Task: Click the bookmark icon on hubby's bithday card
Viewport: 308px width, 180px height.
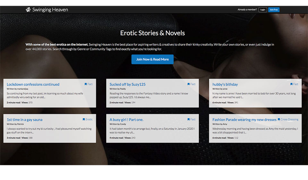Action: (292, 84)
